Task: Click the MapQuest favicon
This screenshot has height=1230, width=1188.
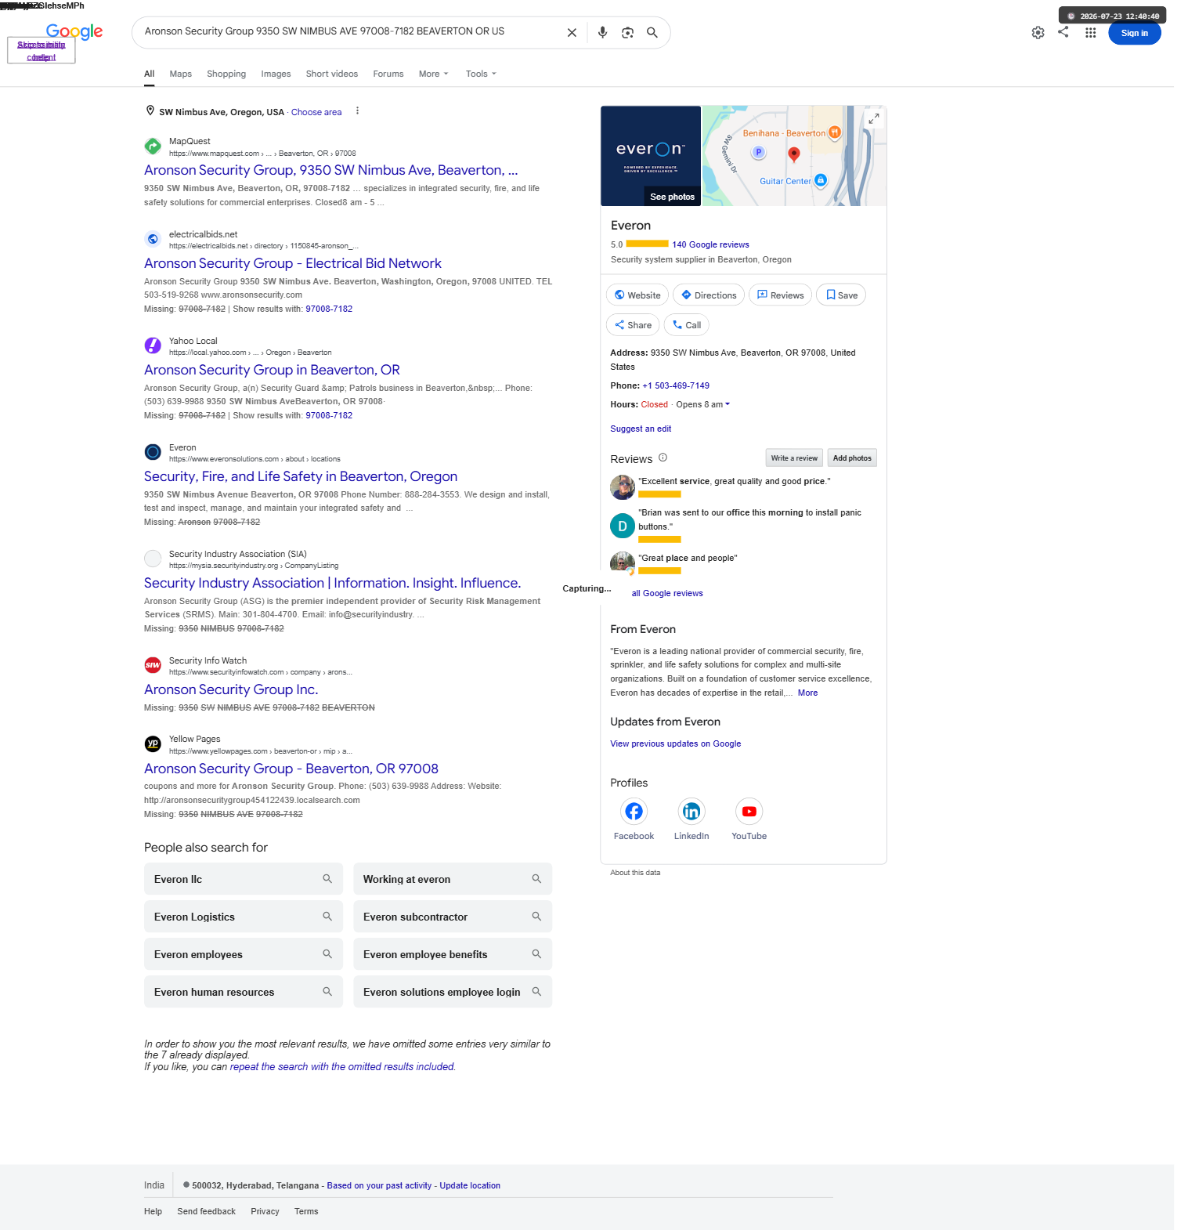Action: click(153, 146)
